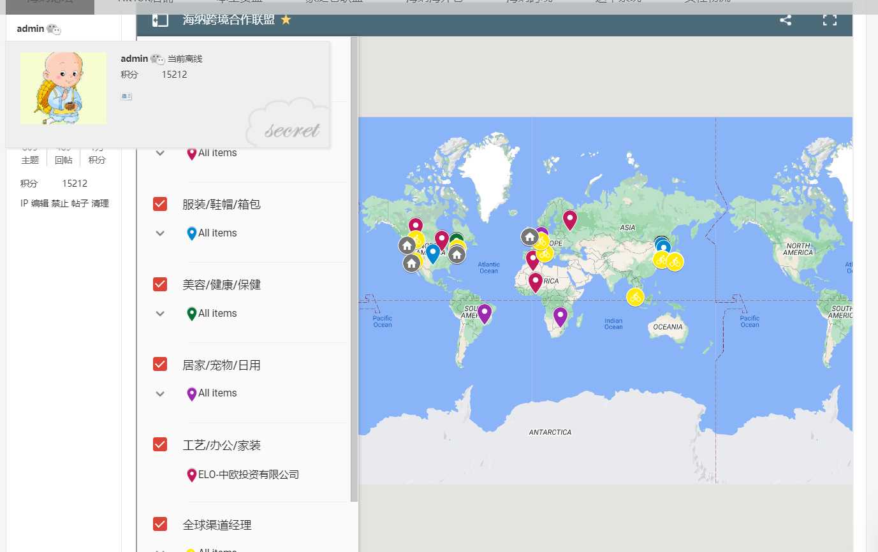Image resolution: width=878 pixels, height=552 pixels.
Task: Click the yellow bicycle marker near Indonesia
Action: point(635,297)
